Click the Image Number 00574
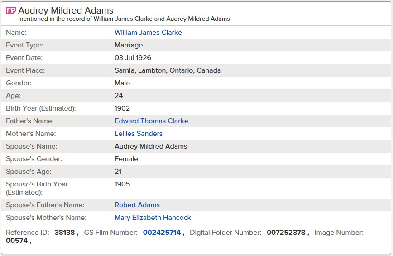This screenshot has width=393, height=256. tap(17, 241)
